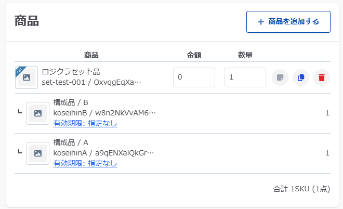Viewport: 343px width, 209px height.
Task: Select the ロジクラセット品 product name
Action: [71, 72]
